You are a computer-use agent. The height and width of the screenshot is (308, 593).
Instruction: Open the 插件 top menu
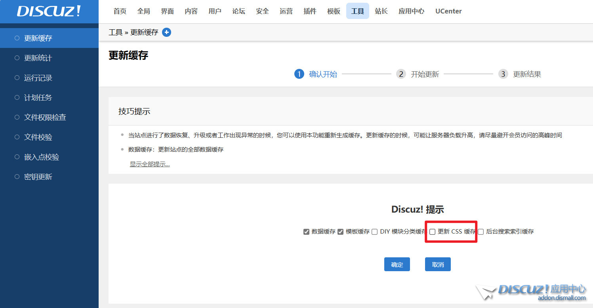(x=310, y=11)
